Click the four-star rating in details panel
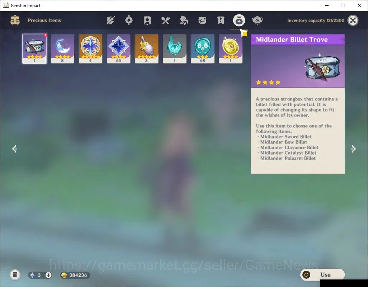368x287 pixels. tap(268, 83)
